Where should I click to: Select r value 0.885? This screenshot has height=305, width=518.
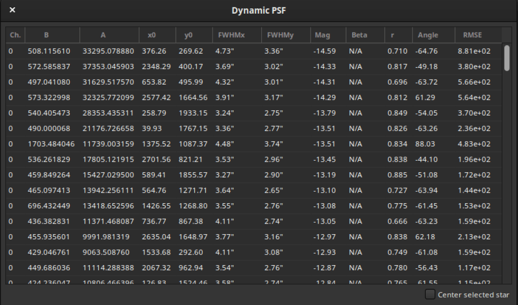(x=397, y=175)
